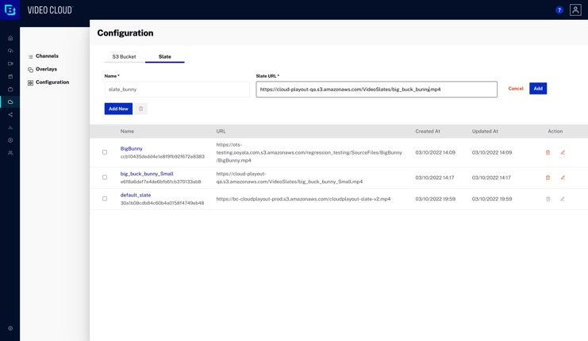This screenshot has height=341, width=588.
Task: Open the user profile icon
Action: click(575, 10)
